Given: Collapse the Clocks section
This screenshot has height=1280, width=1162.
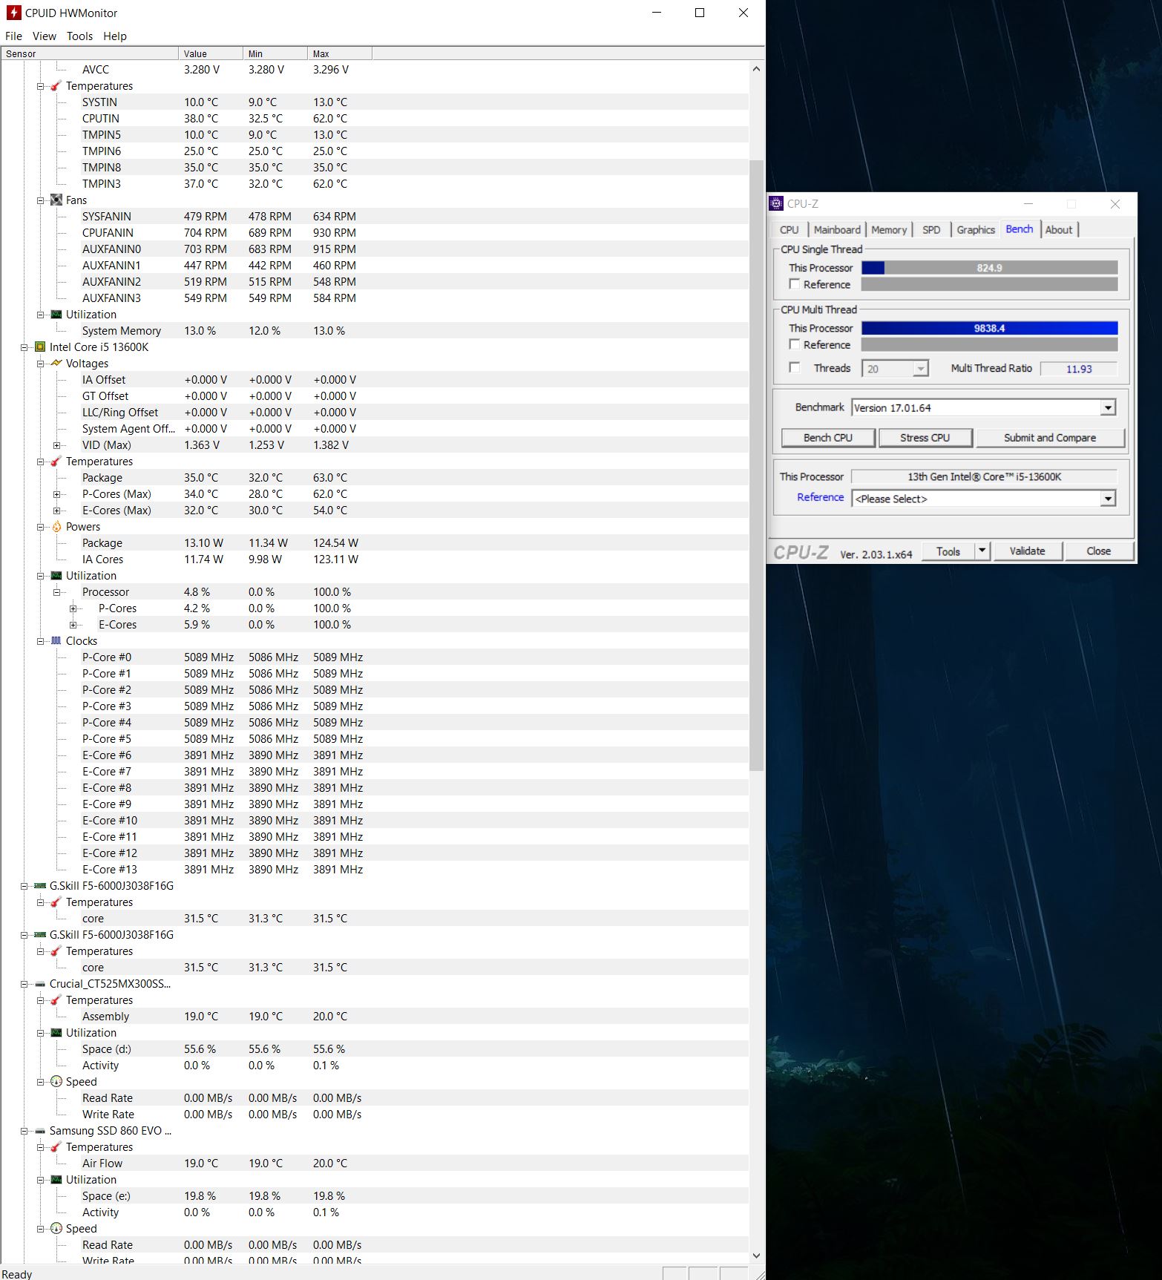Looking at the screenshot, I should point(41,641).
